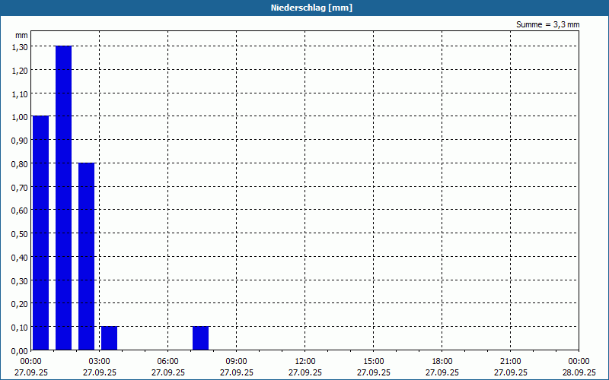Click the 0,20 y-axis label
Viewport: 609px width, 380px height.
point(20,304)
